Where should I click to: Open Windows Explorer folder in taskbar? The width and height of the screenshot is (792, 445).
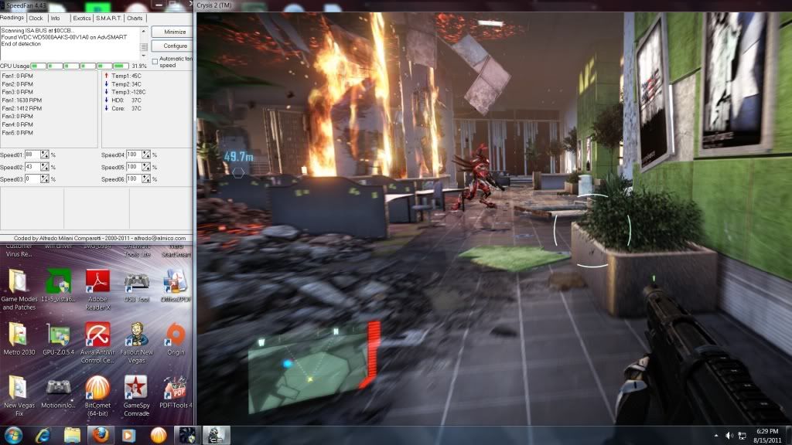(x=72, y=435)
